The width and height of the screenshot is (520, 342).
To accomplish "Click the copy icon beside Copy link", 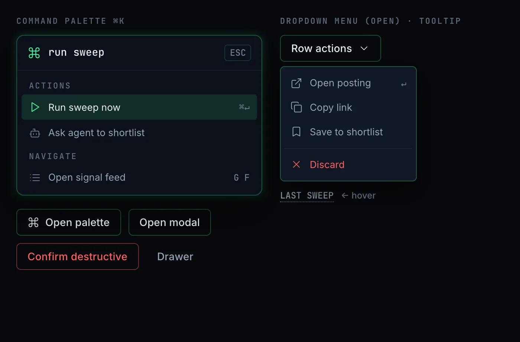I will (x=296, y=107).
